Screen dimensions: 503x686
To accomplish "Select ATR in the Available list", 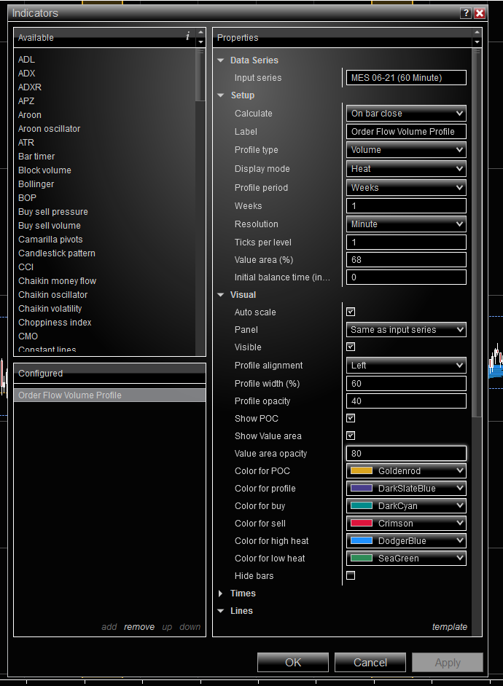I will [x=26, y=143].
